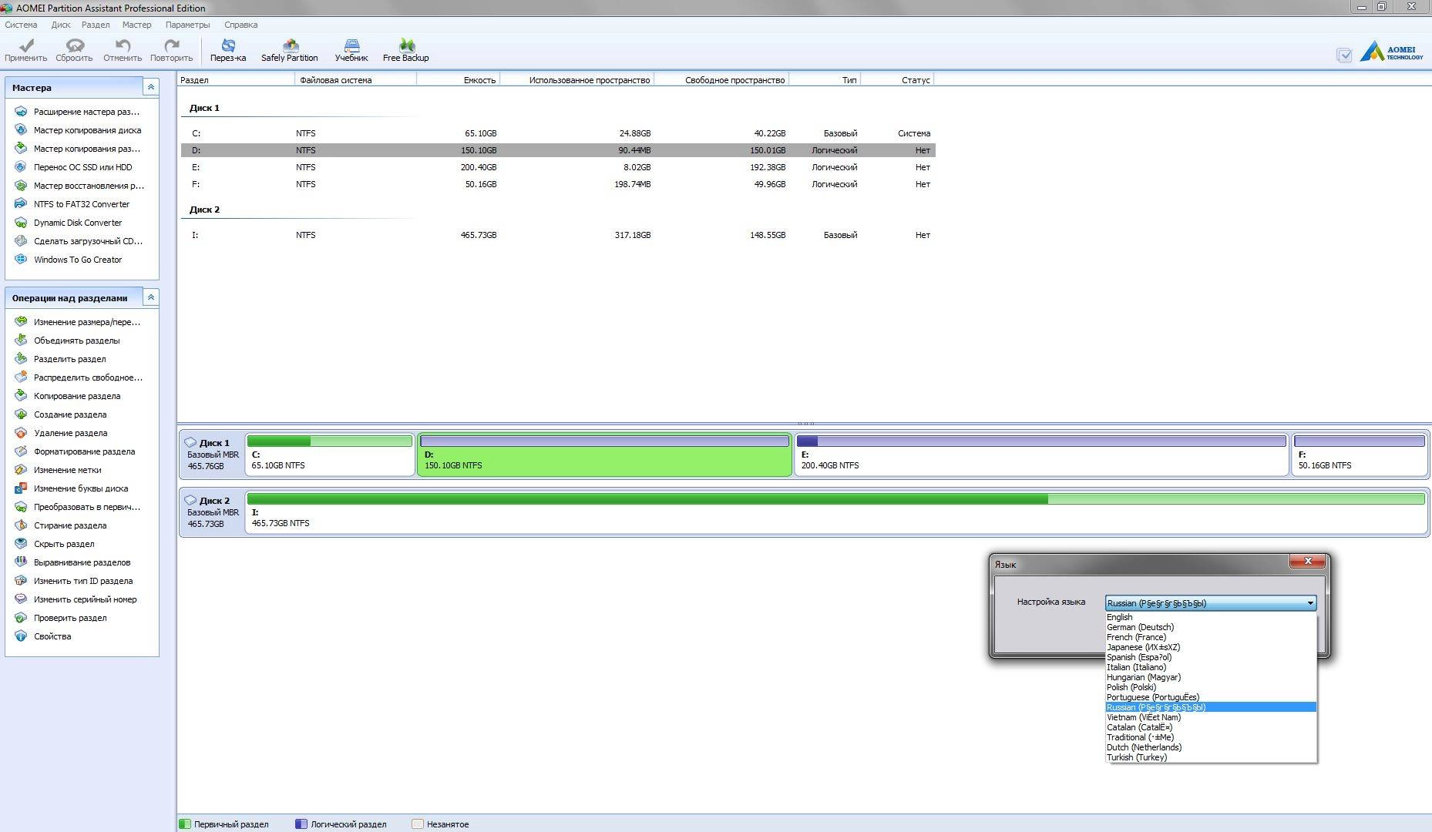This screenshot has width=1432, height=832.
Task: Choose Проверить раздел operation
Action: [x=69, y=618]
